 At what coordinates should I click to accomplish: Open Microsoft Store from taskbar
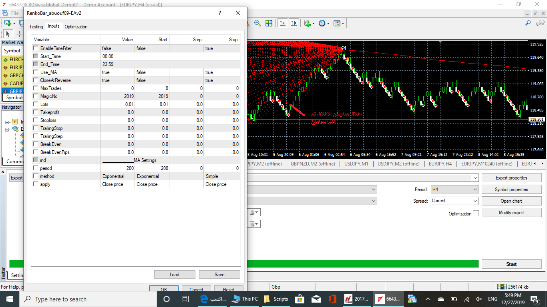click(300, 299)
